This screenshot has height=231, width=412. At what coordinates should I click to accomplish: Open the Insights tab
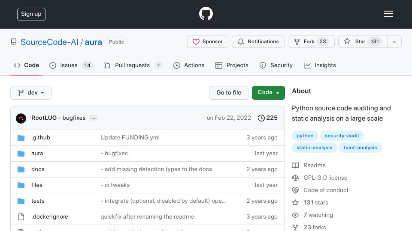(320, 65)
